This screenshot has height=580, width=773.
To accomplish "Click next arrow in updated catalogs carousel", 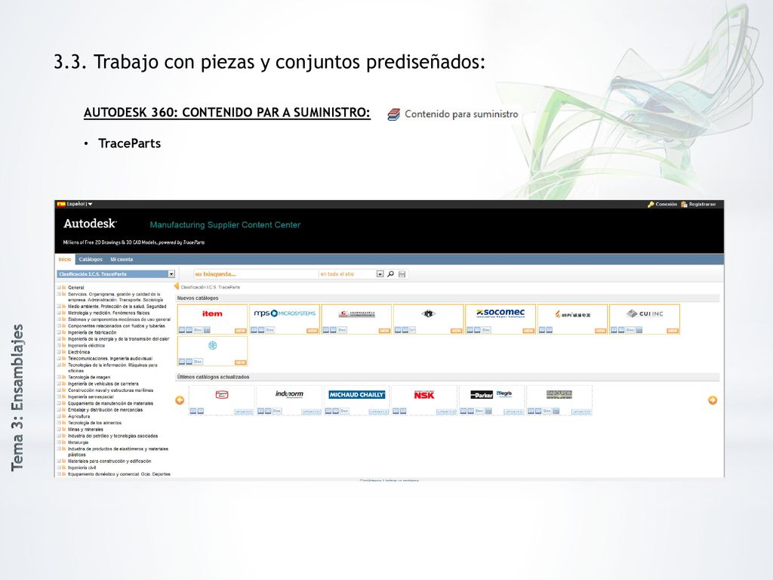I will (x=713, y=400).
